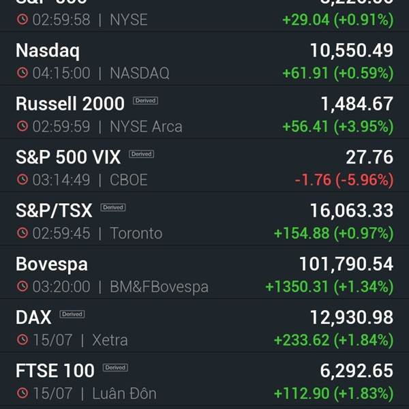Click the clock icon in FTSE 100 row
Image resolution: width=409 pixels, height=409 pixels.
pyautogui.click(x=22, y=393)
